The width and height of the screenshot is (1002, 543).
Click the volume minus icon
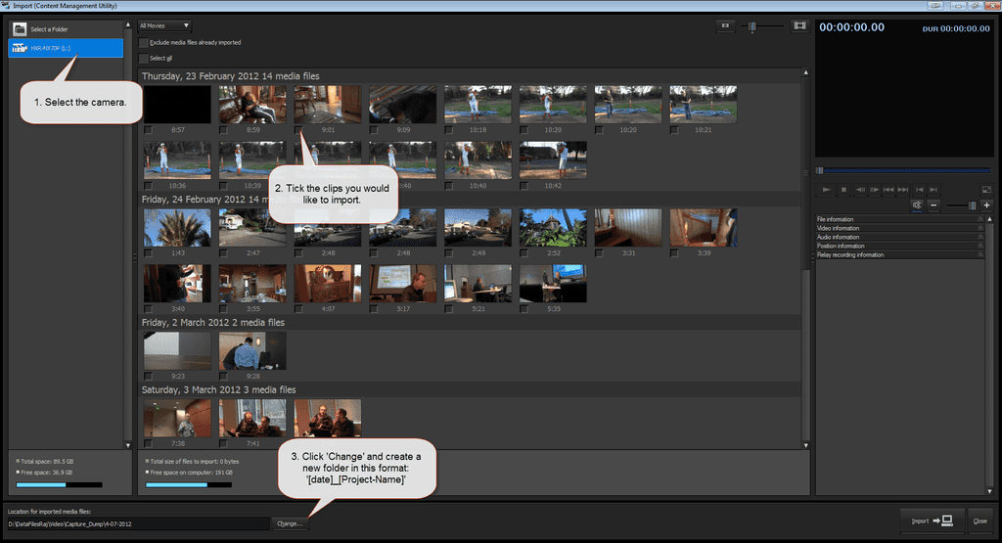point(934,204)
